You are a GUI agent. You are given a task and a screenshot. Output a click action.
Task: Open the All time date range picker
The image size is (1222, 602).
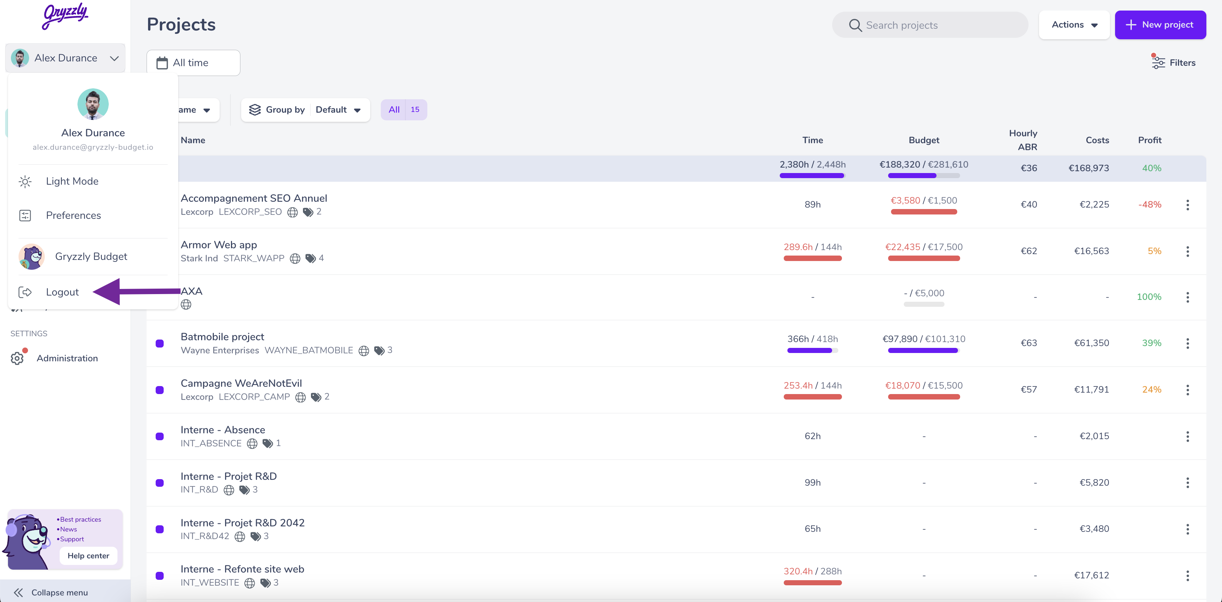pos(193,63)
